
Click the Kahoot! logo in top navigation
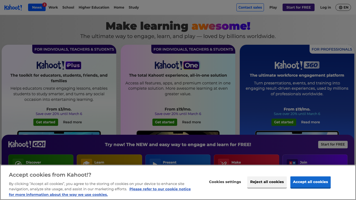pos(13,7)
